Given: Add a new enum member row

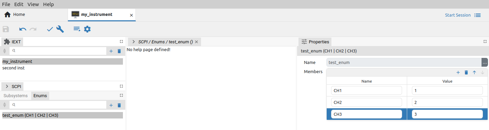Looking at the screenshot, I should (458, 72).
